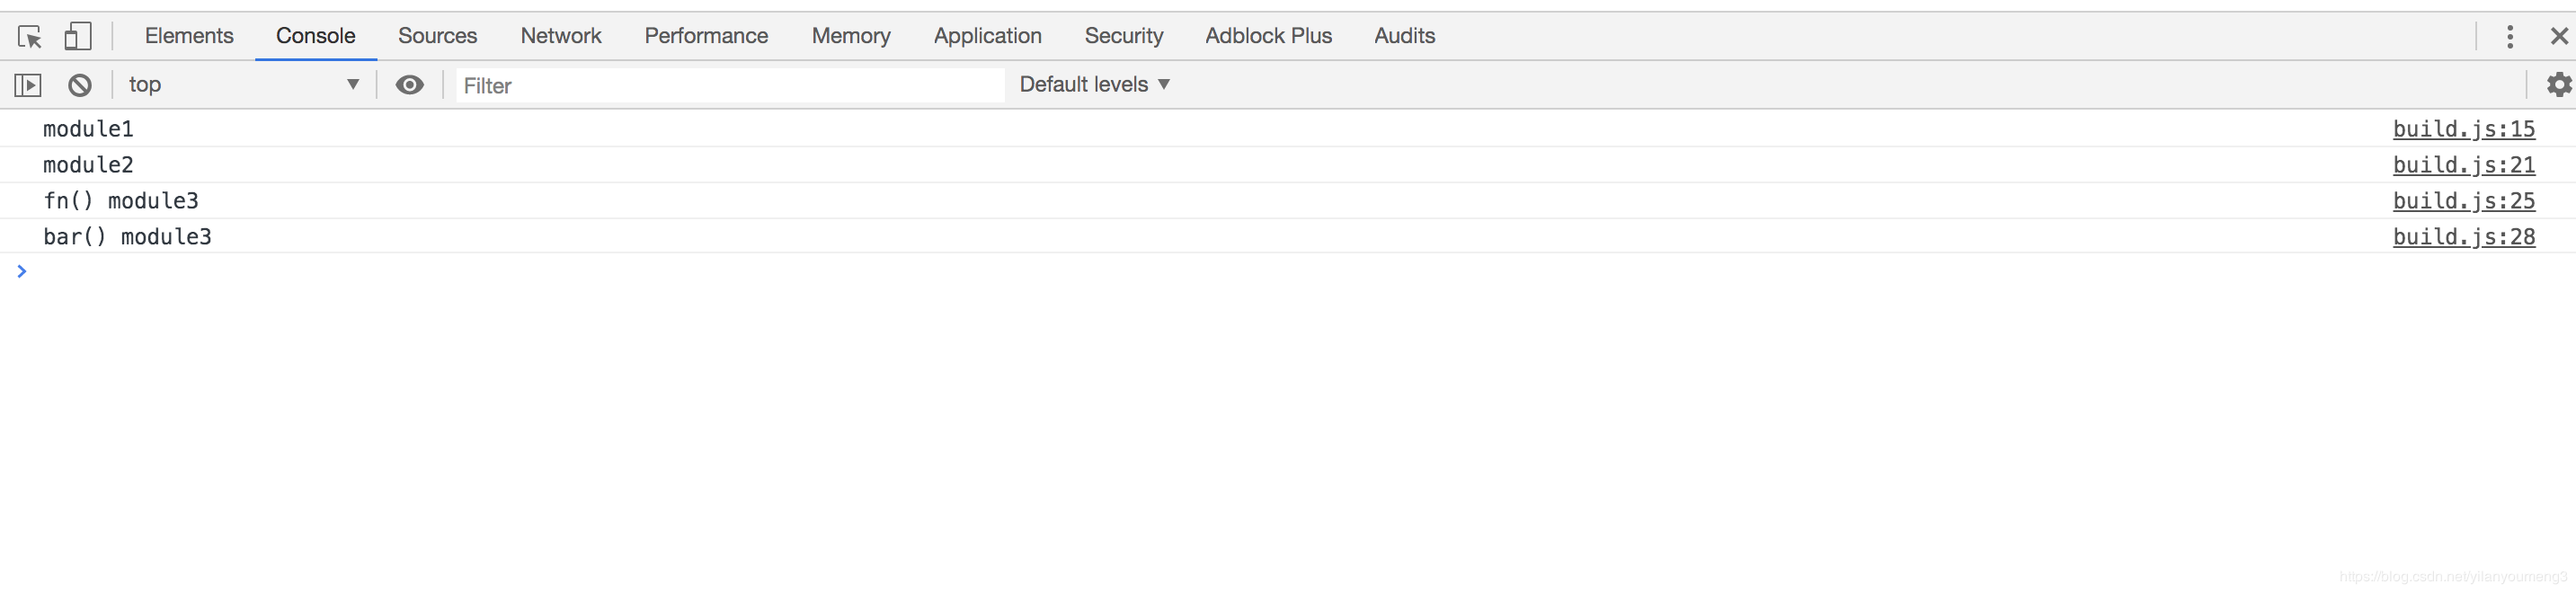Viewport: 2576px width, 593px height.
Task: Open the Network tab
Action: point(560,36)
